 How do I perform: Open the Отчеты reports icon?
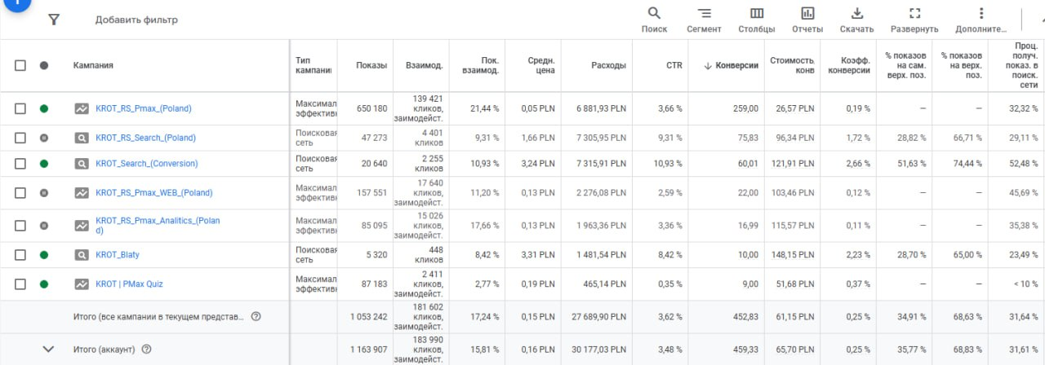[807, 14]
